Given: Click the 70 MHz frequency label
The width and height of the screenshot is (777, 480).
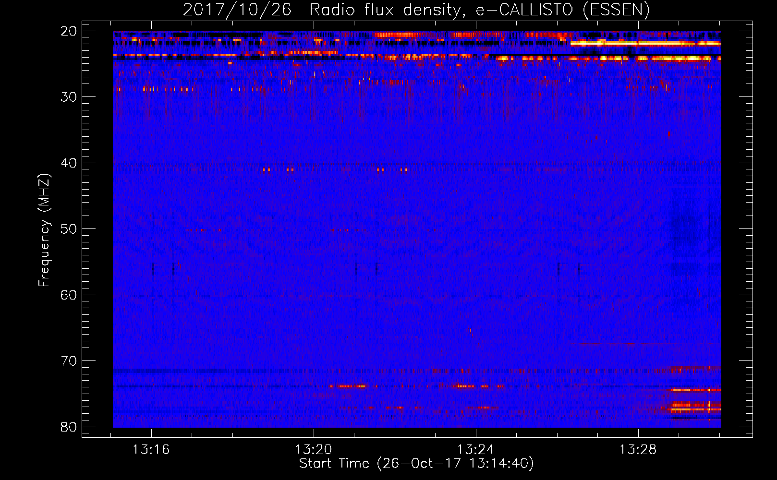Looking at the screenshot, I should 69,361.
